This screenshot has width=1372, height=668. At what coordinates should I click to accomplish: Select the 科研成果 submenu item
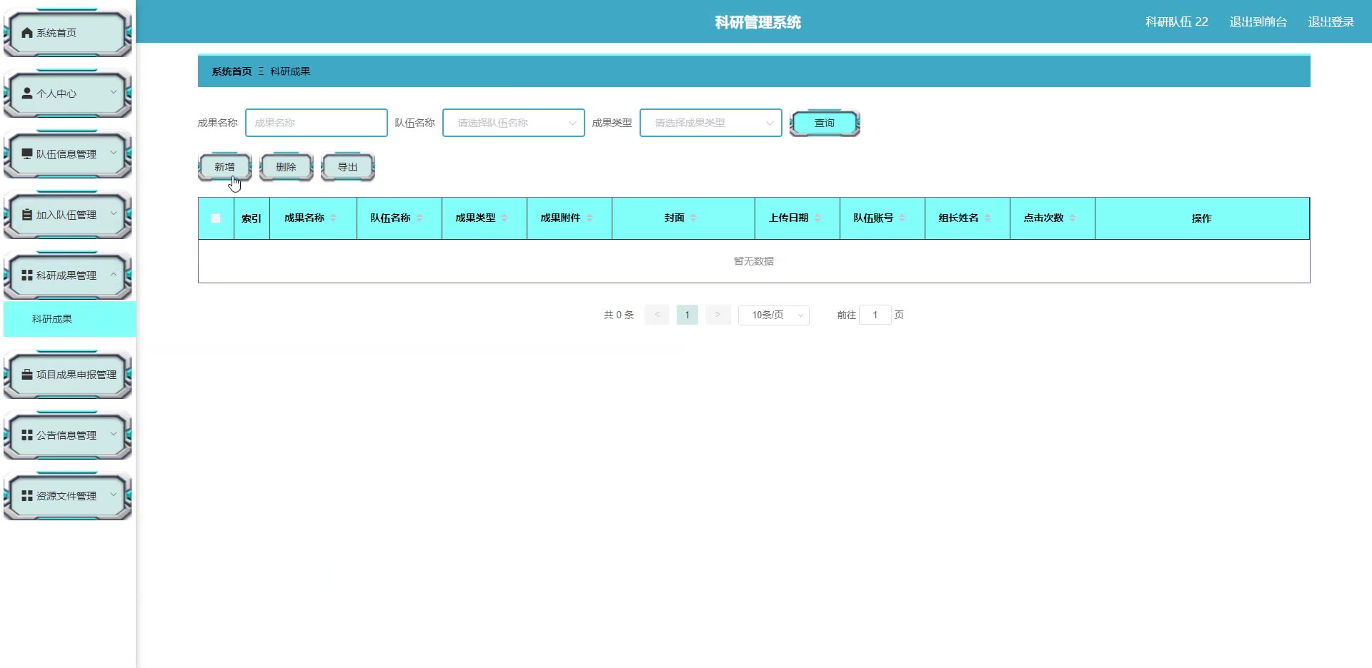pyautogui.click(x=69, y=319)
